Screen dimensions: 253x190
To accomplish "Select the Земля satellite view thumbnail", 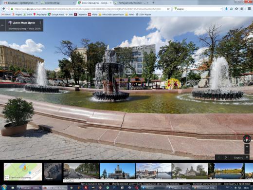I will tap(53, 171).
